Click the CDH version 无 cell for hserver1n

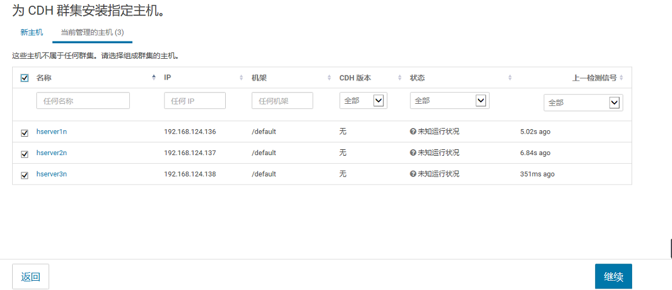(343, 131)
